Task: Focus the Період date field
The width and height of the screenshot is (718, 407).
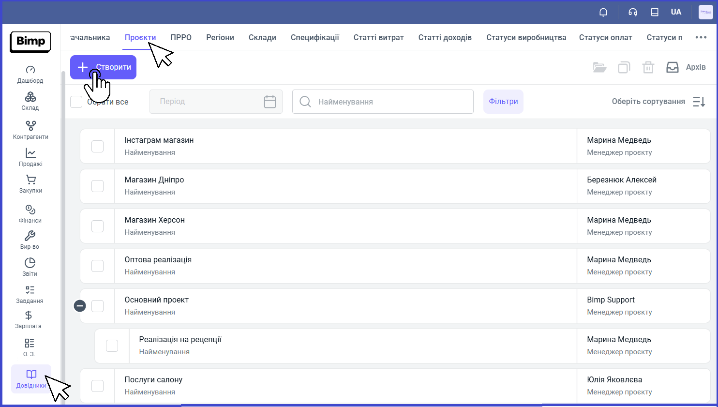Action: coord(216,102)
